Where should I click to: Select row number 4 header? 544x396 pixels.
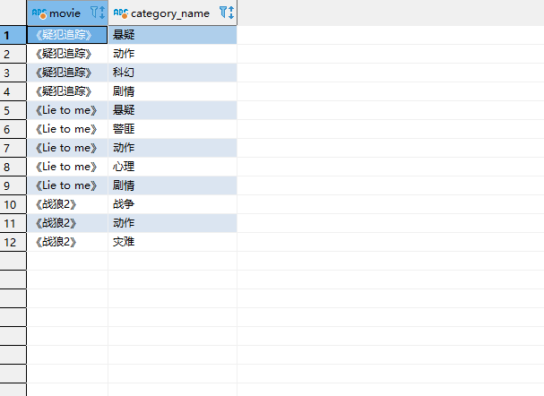pyautogui.click(x=13, y=91)
